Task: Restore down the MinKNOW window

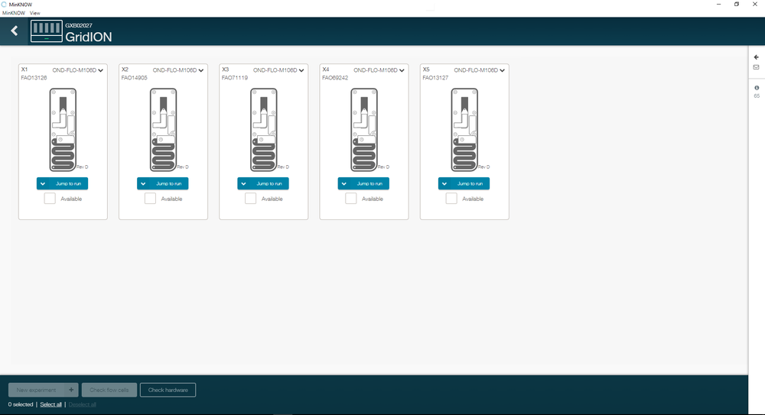Action: point(737,5)
